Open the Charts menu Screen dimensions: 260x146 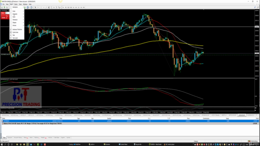pyautogui.click(x=16, y=4)
